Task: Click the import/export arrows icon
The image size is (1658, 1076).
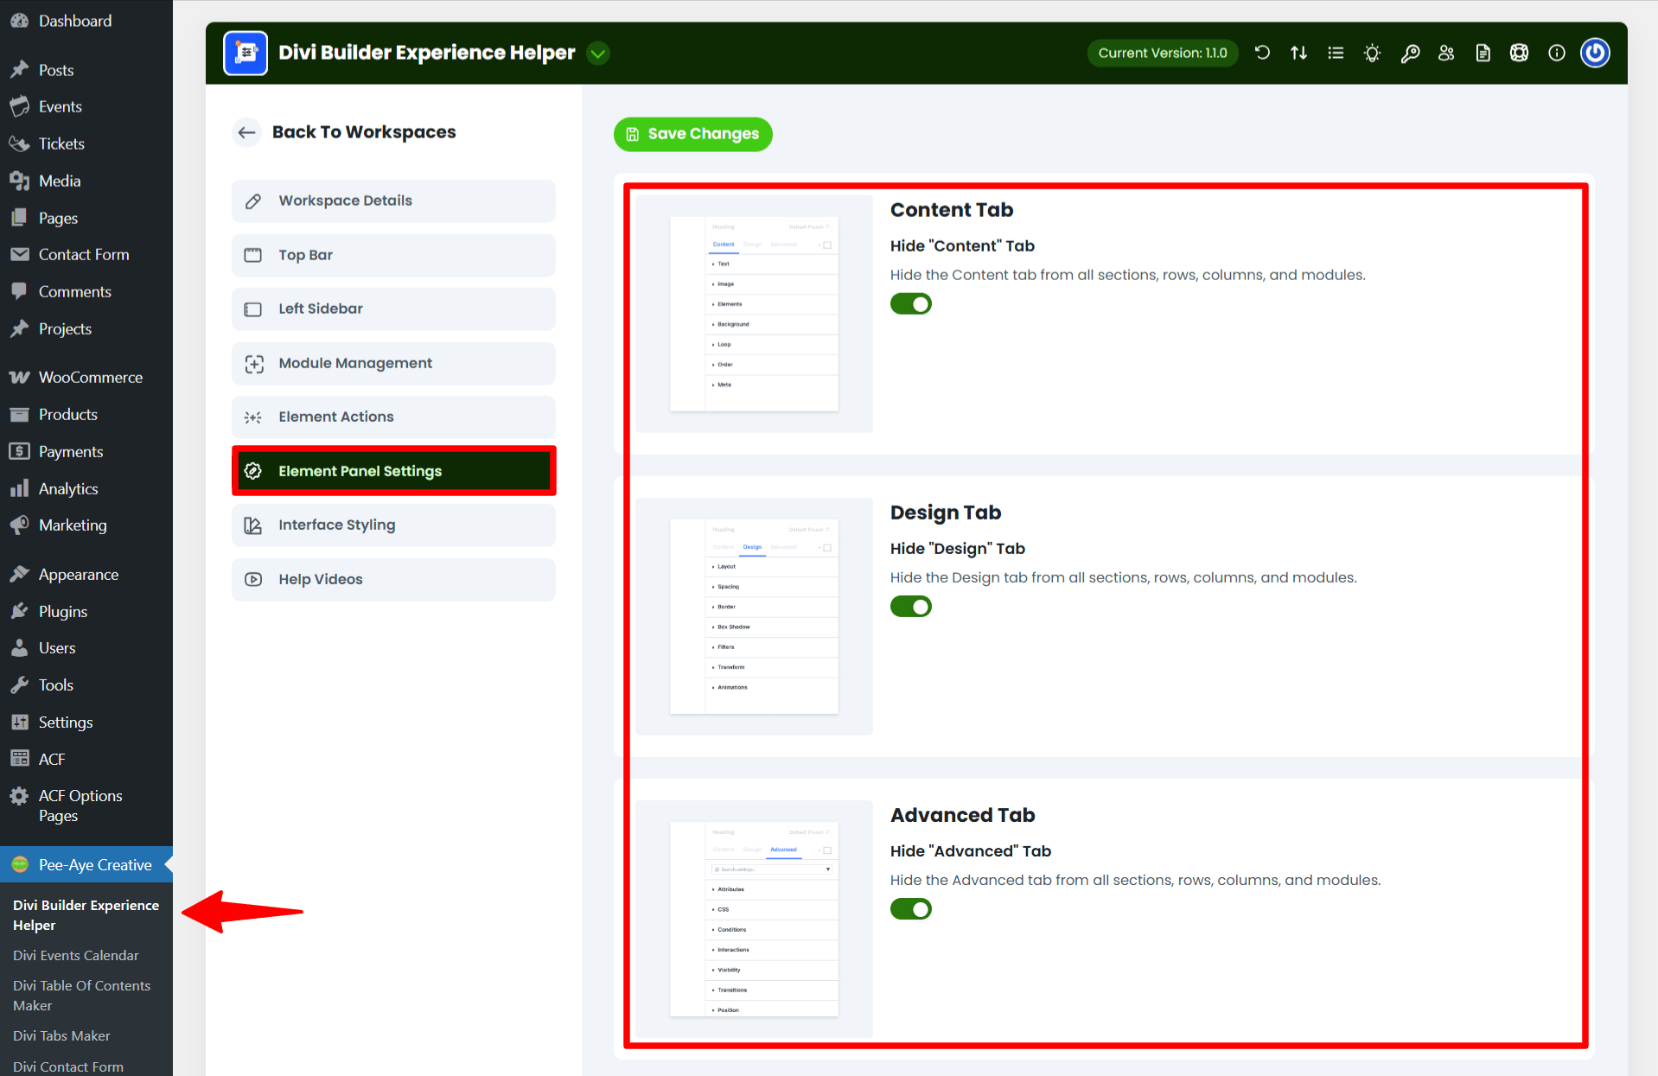Action: 1298,54
